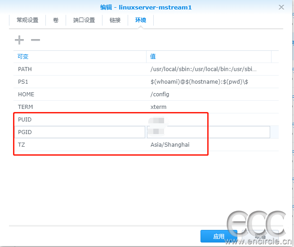This screenshot has width=294, height=247.
Task: Remove selected variable with minus icon
Action: point(36,40)
